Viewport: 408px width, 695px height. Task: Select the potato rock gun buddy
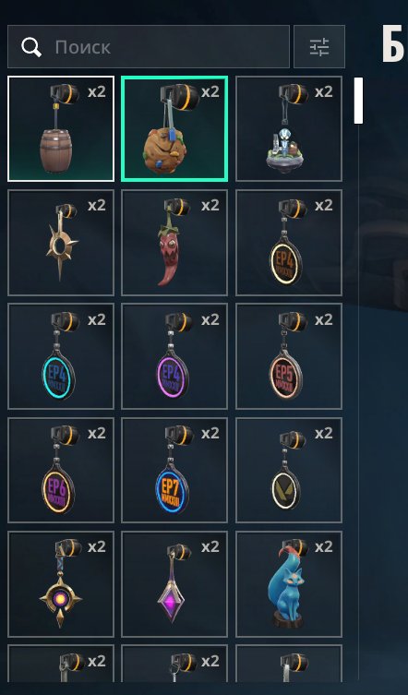coord(174,128)
